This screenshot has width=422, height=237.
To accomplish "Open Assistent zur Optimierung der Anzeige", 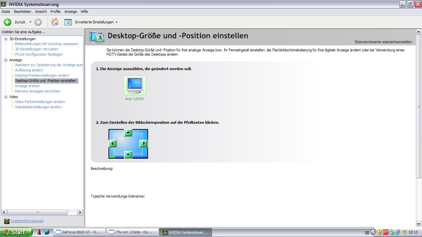I will (x=49, y=65).
